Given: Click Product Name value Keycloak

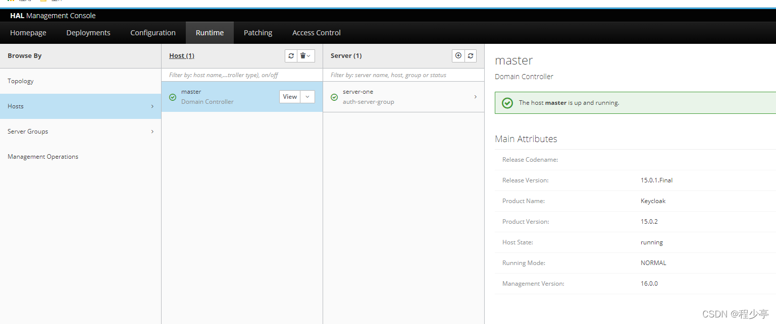Looking at the screenshot, I should tap(653, 201).
